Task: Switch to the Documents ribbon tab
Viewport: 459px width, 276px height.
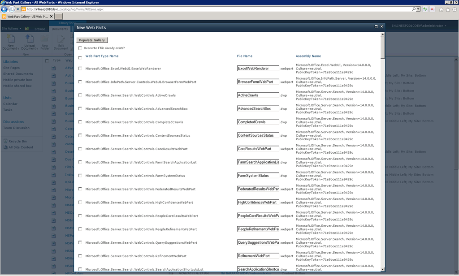Action: pyautogui.click(x=60, y=29)
